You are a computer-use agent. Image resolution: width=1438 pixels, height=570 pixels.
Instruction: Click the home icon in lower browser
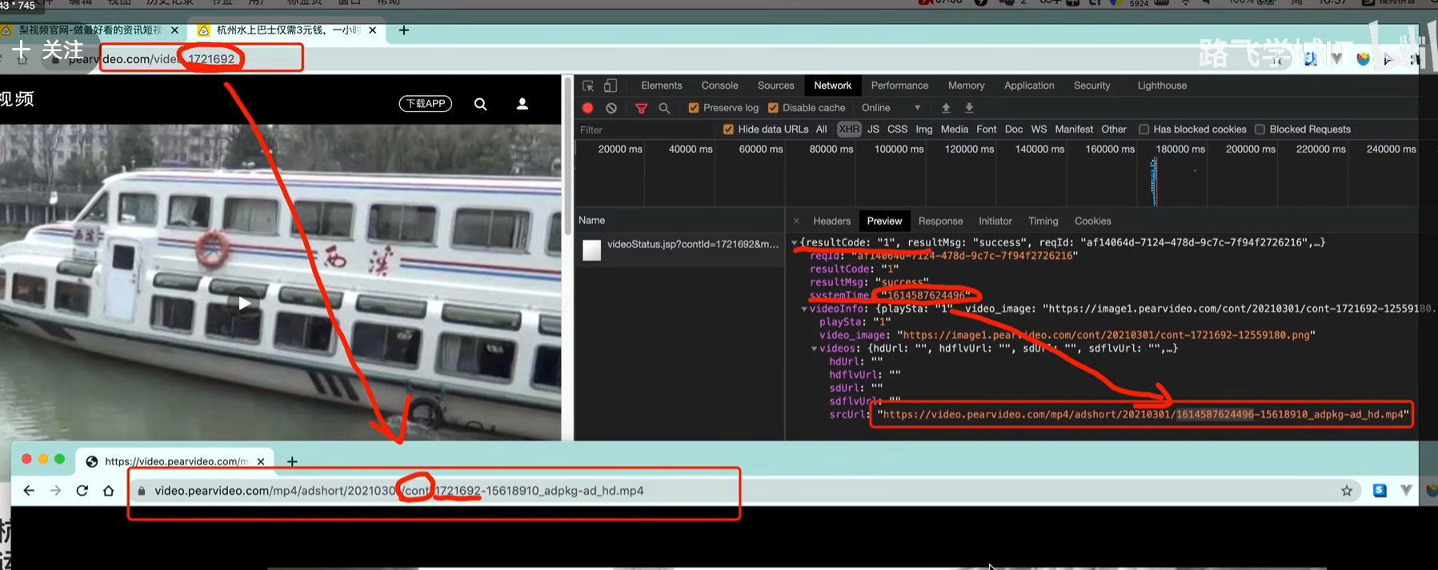109,491
